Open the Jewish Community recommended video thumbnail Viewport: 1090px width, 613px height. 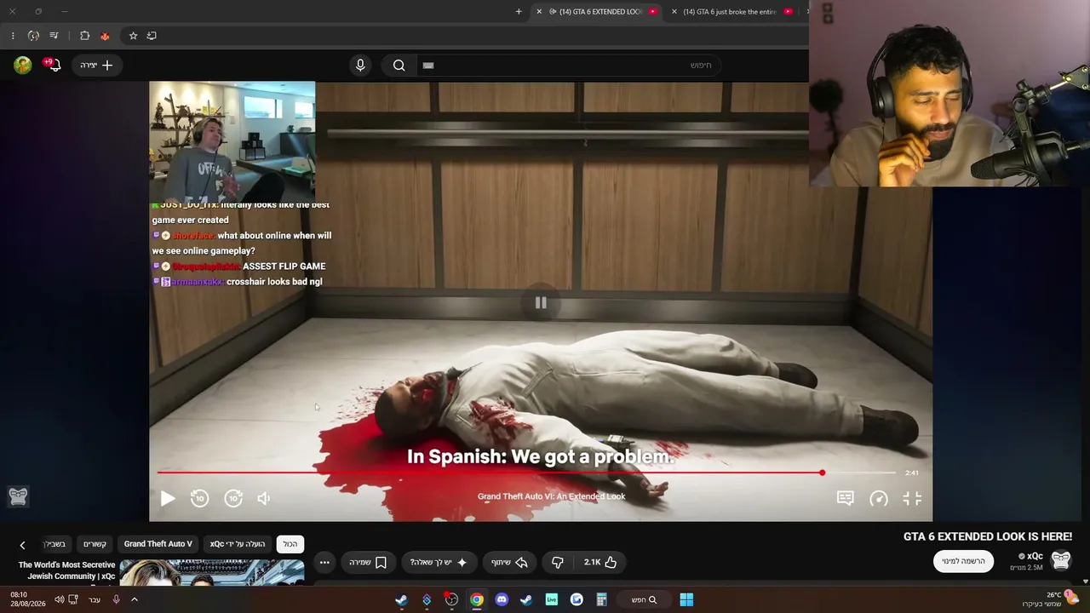click(212, 573)
